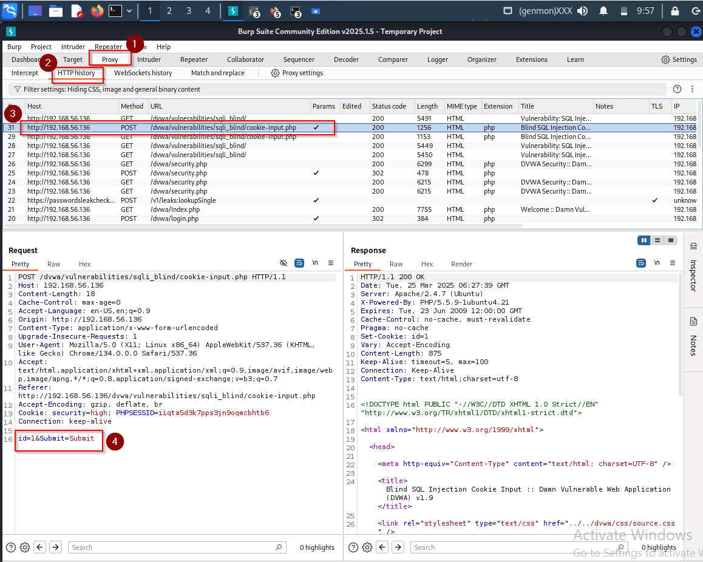Viewport: 703px width, 562px height.
Task: Toggle hidden-items eye icon in Request toolbar
Action: pos(284,263)
